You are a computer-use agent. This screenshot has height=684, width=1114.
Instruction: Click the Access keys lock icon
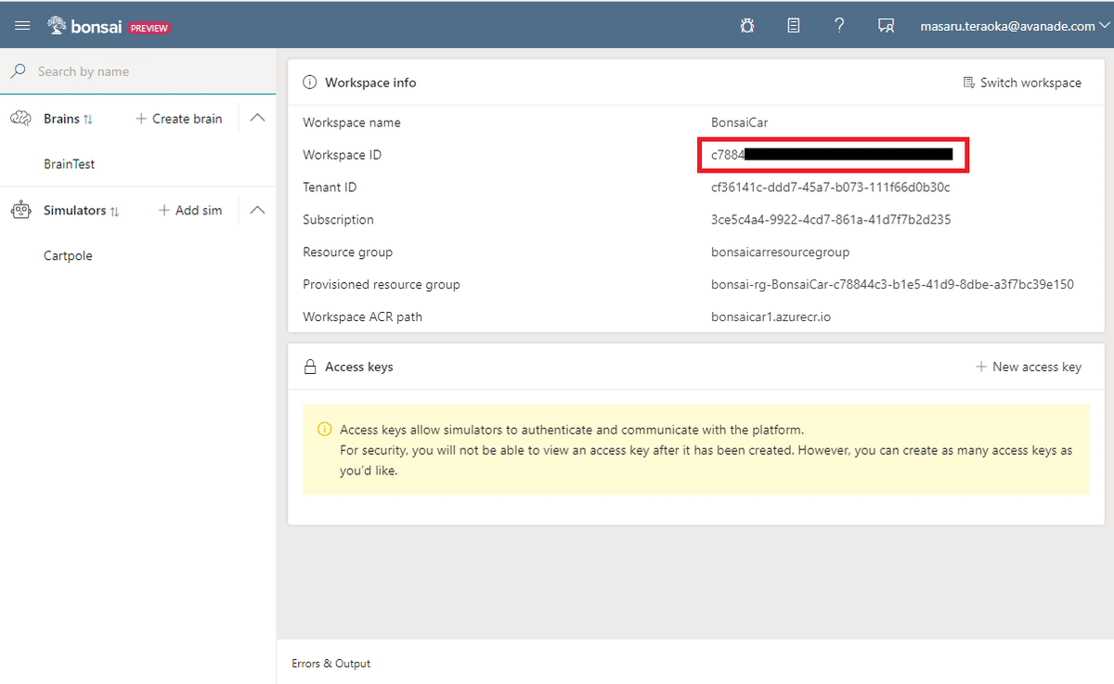coord(311,368)
